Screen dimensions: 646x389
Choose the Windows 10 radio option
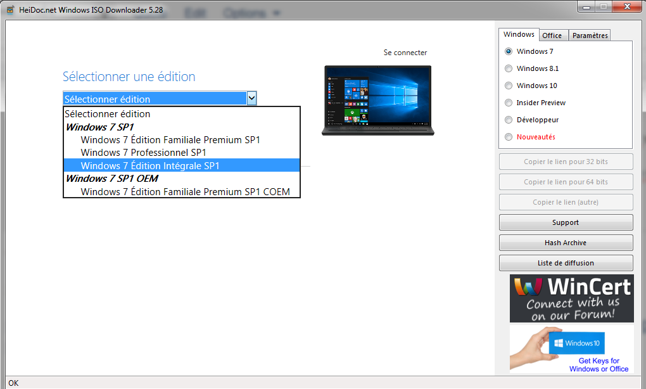pos(509,86)
